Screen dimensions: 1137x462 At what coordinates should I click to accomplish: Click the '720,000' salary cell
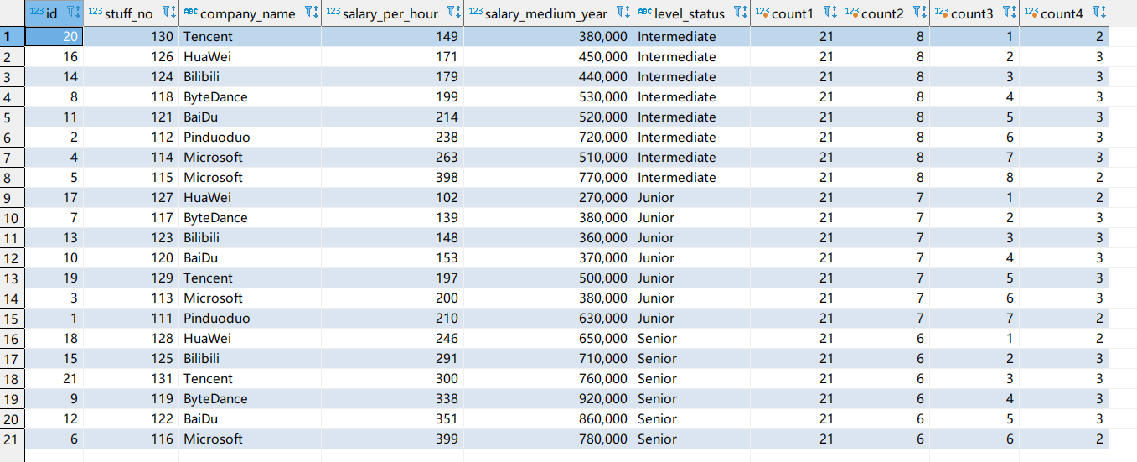point(548,137)
